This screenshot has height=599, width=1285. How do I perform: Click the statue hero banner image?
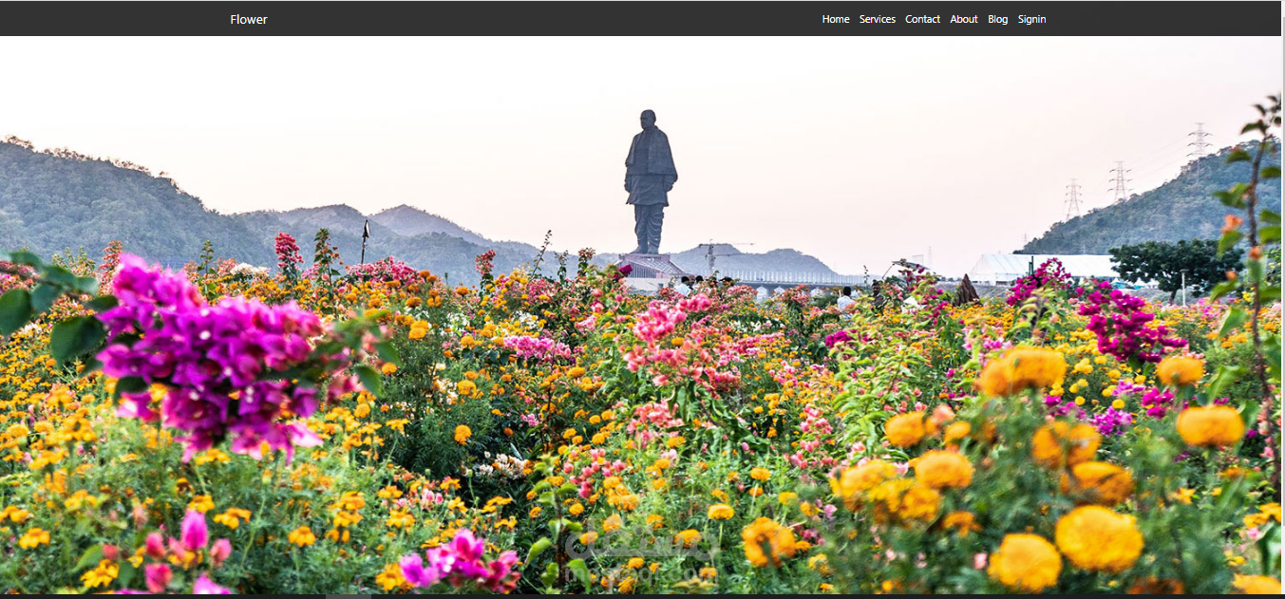(642, 315)
